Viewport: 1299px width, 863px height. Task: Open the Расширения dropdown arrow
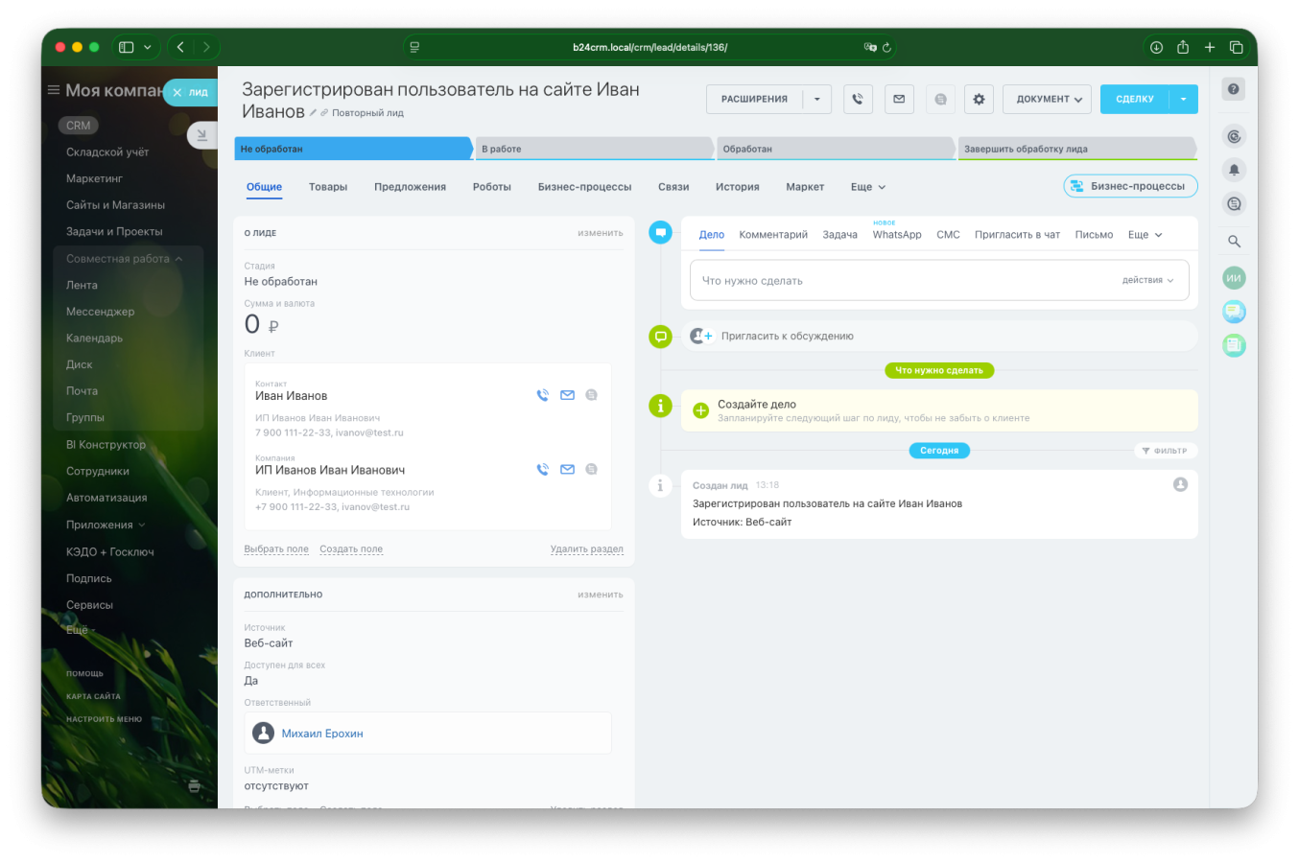coord(816,99)
